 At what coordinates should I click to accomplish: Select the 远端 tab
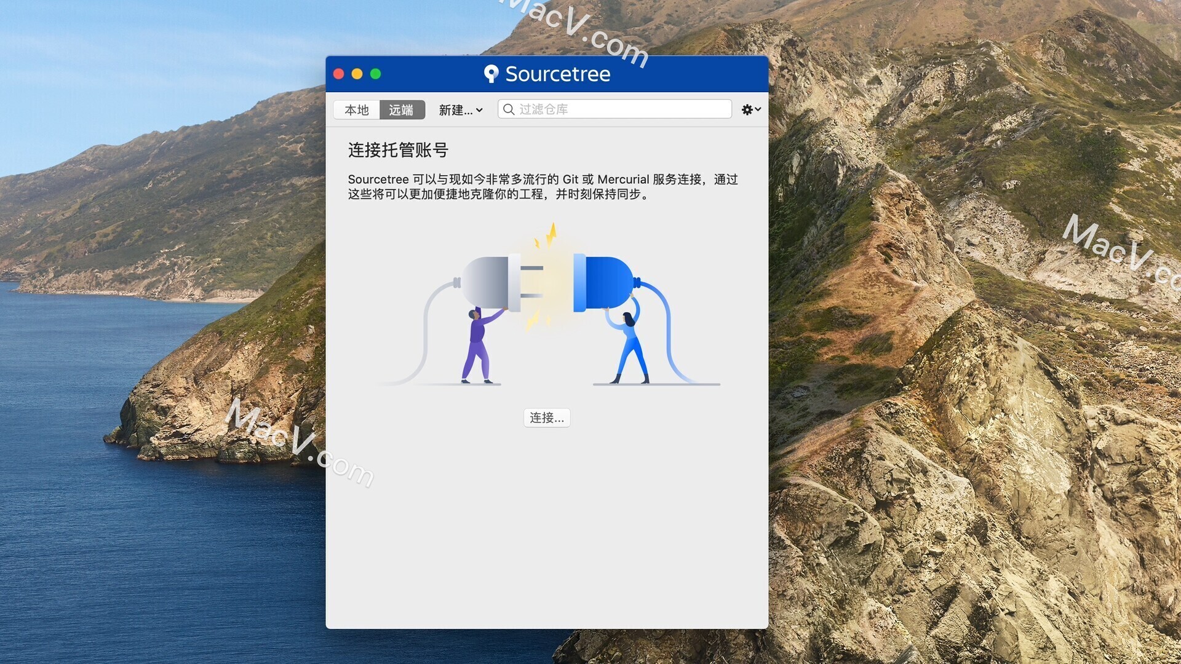402,109
